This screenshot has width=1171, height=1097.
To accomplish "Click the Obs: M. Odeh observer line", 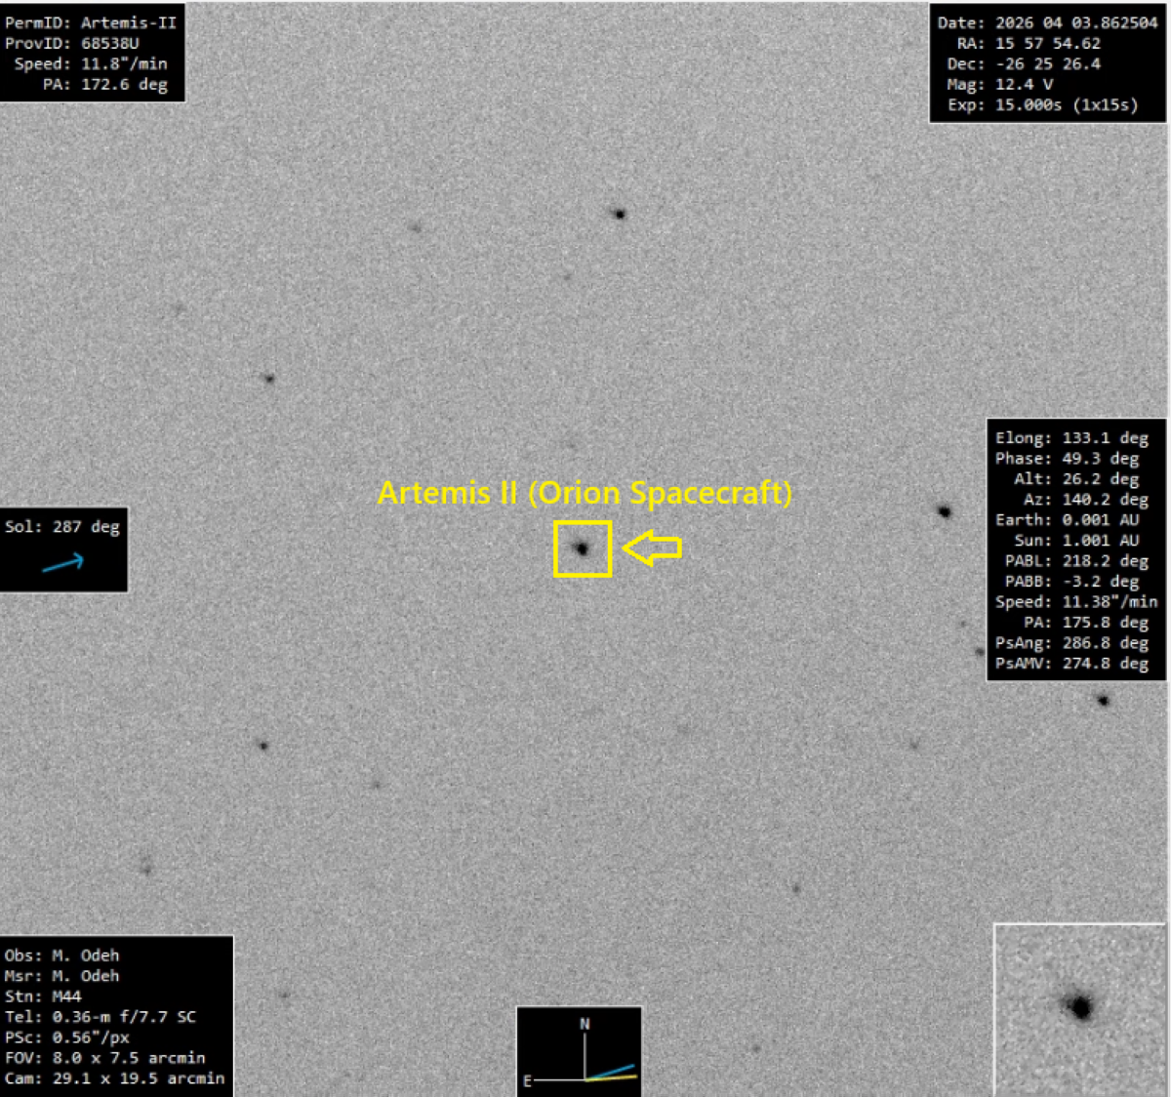I will (x=62, y=955).
